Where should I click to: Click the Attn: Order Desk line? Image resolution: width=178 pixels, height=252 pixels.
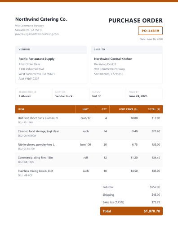(29, 64)
